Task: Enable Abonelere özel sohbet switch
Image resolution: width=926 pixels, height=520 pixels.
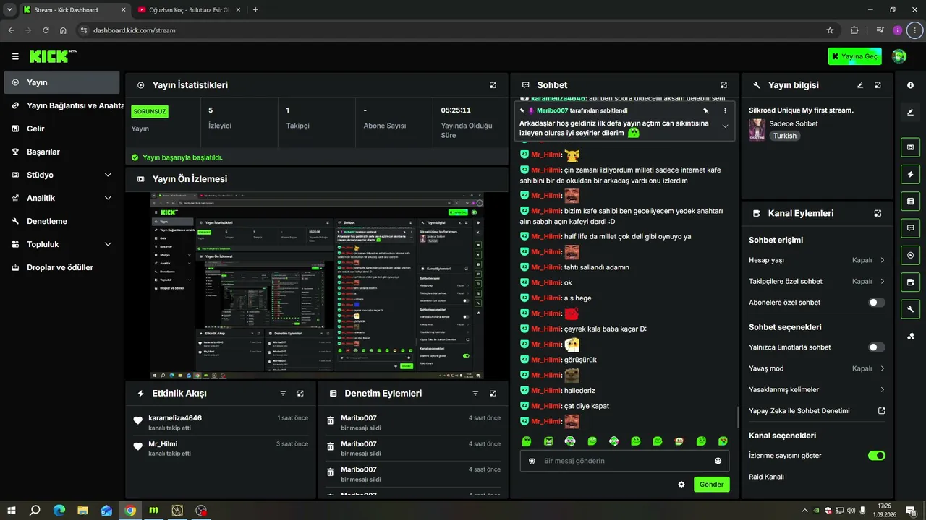Action: pyautogui.click(x=876, y=303)
